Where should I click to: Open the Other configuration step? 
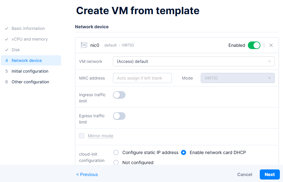click(30, 82)
